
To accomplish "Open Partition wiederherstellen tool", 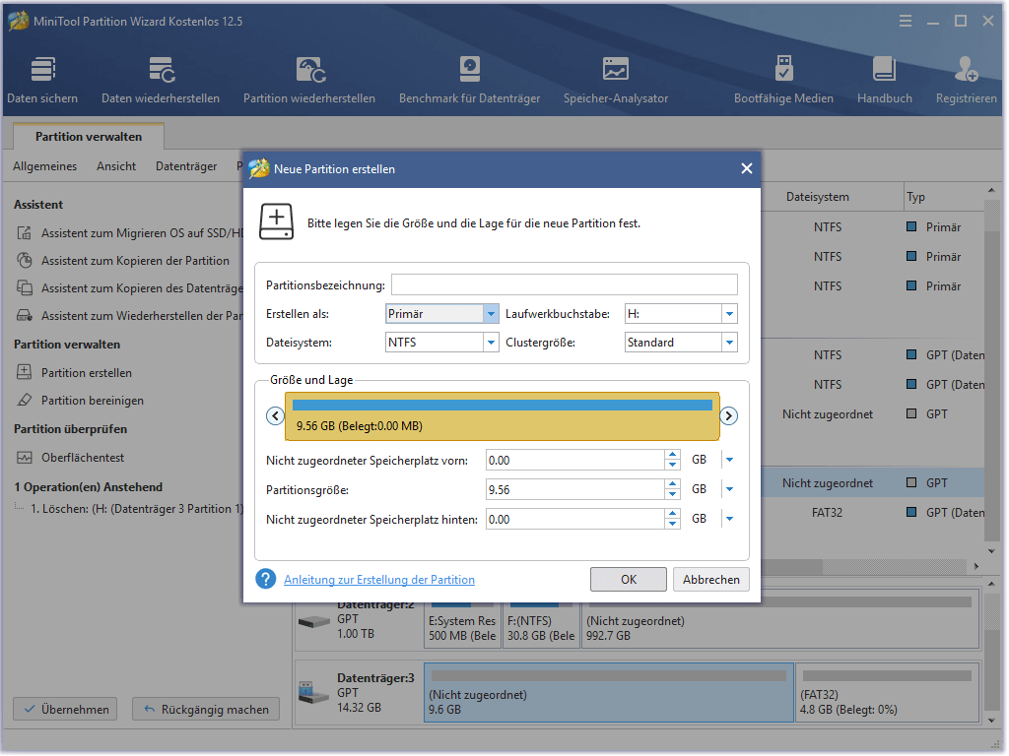I will 308,80.
